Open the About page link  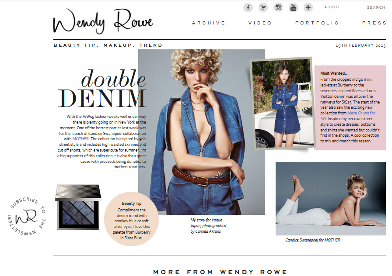click(332, 7)
